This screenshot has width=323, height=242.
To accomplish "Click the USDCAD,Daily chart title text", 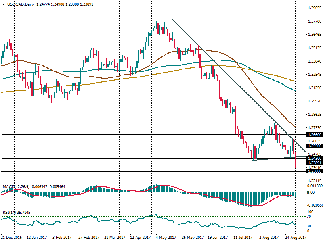I will point(21,4).
